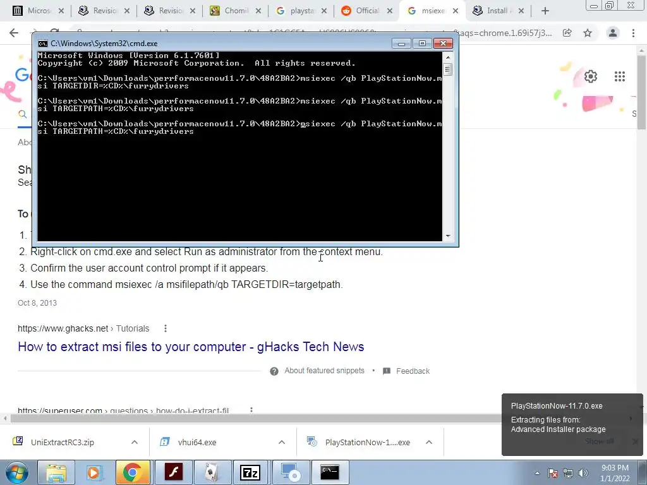
Task: Open cmd.exe window system icon
Action: tap(42, 44)
